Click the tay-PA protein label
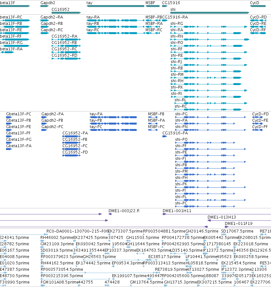The height and width of the screenshot is (287, 271). (96, 114)
